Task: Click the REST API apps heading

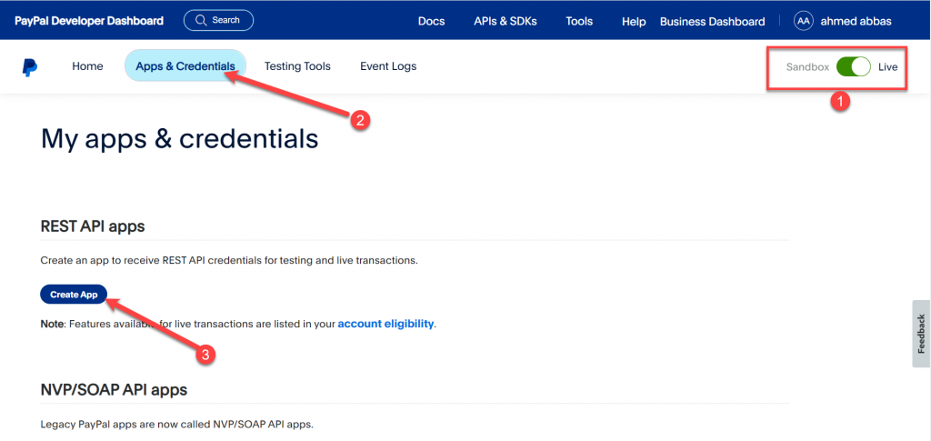Action: click(93, 226)
